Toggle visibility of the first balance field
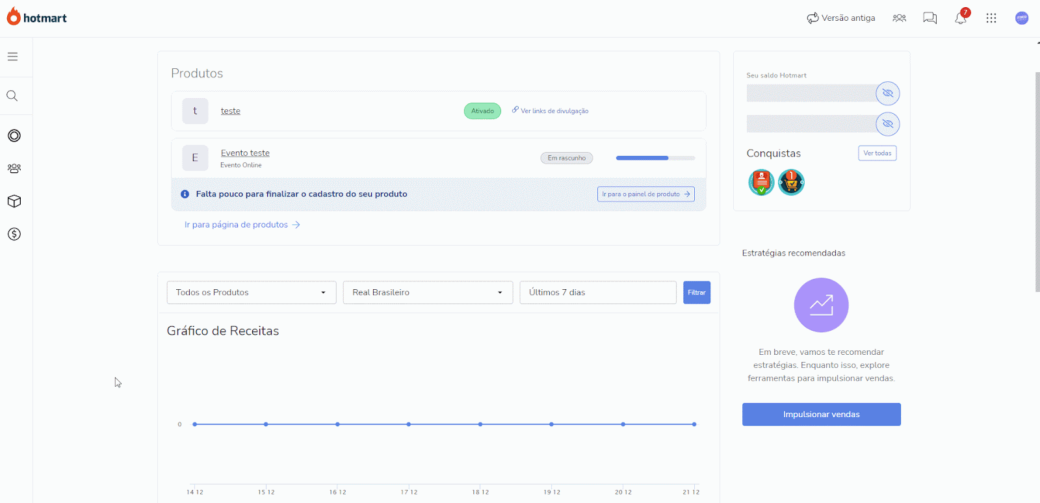 click(888, 94)
